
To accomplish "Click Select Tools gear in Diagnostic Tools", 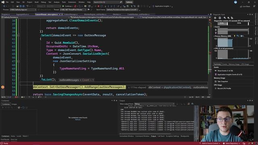I will pos(215,18).
